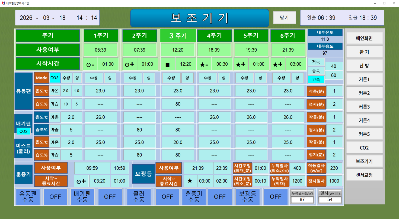Go to the 커튼1 page

[365, 79]
